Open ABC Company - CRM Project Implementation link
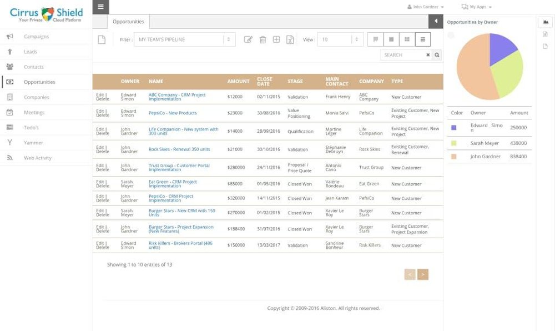Screen dimensions: 555x331 177,97
